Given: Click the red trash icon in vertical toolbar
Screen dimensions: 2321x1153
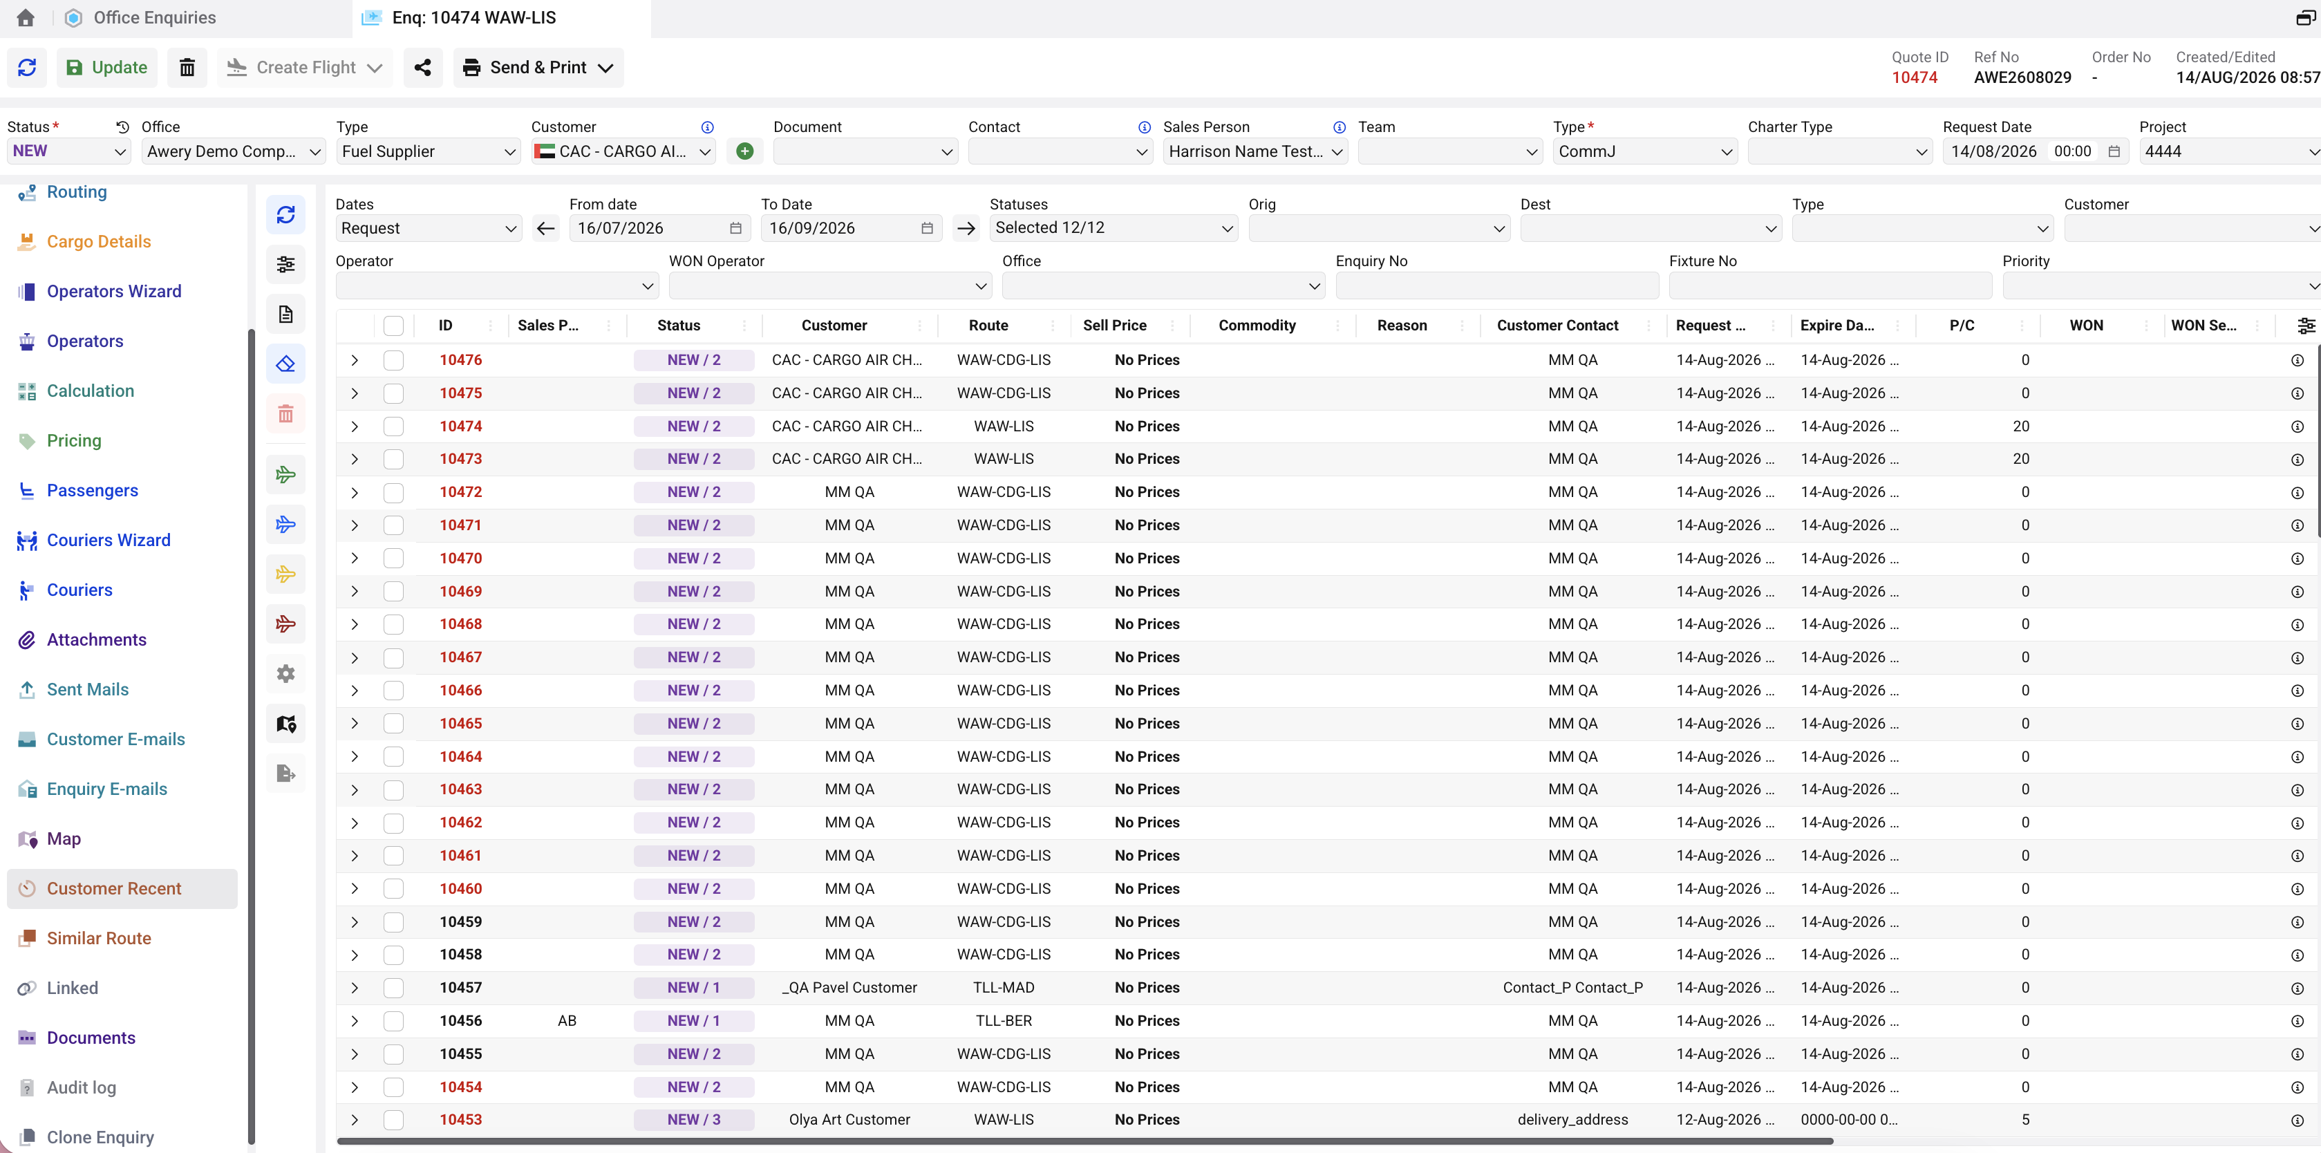Looking at the screenshot, I should tap(285, 413).
